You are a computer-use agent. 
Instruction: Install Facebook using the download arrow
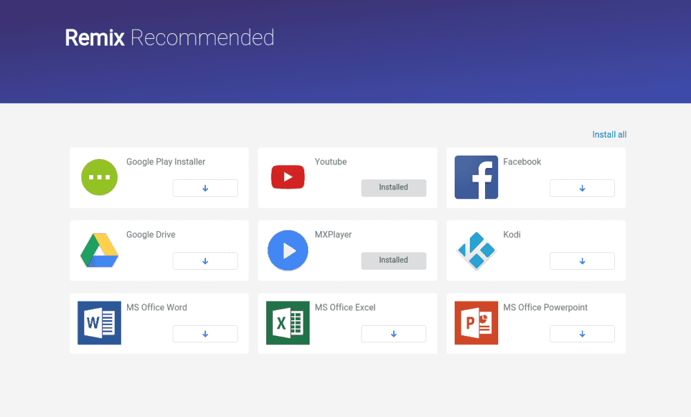[x=582, y=187]
